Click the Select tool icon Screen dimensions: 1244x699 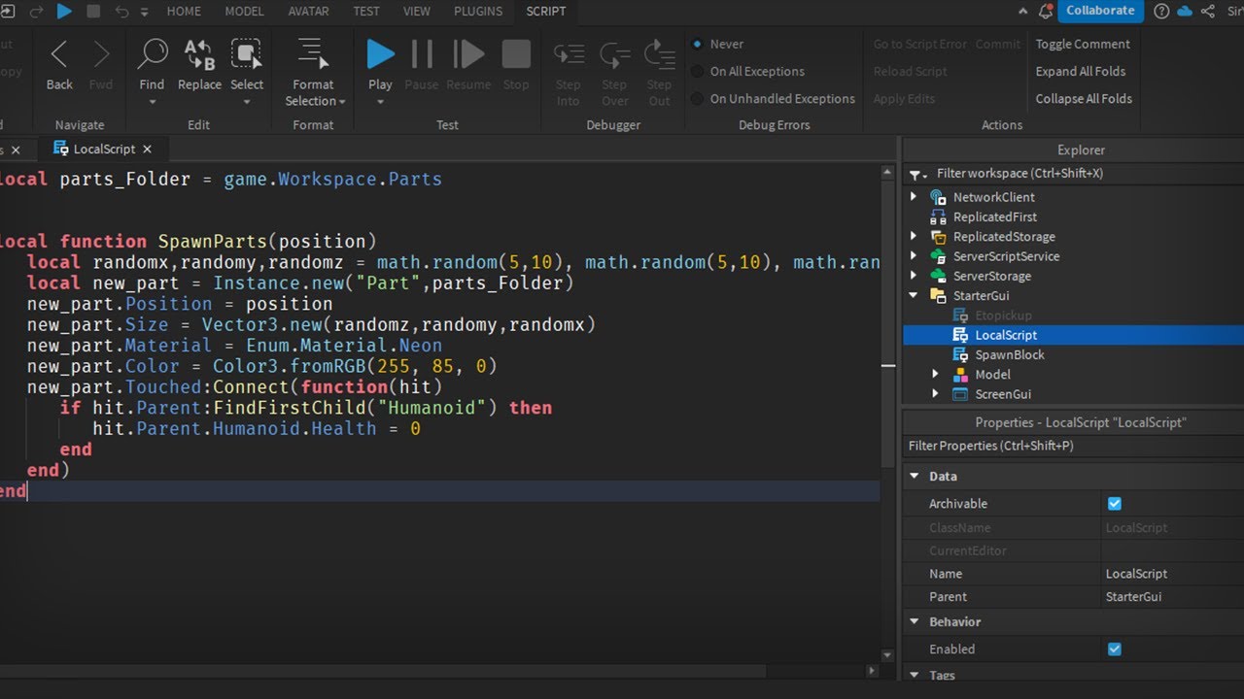click(x=247, y=54)
